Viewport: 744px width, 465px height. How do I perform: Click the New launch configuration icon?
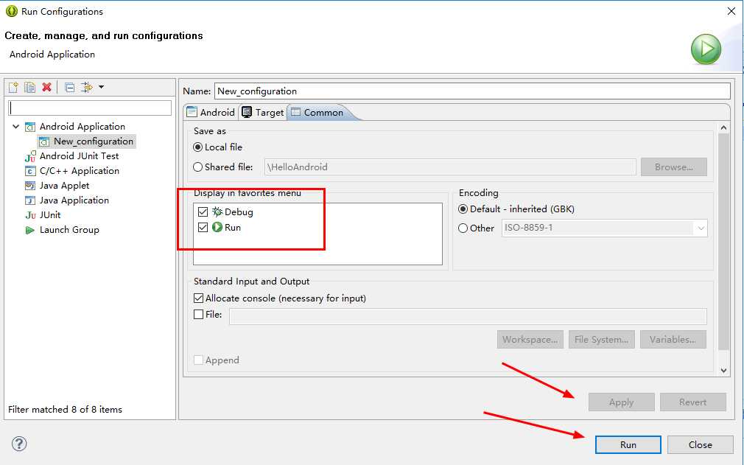(13, 87)
